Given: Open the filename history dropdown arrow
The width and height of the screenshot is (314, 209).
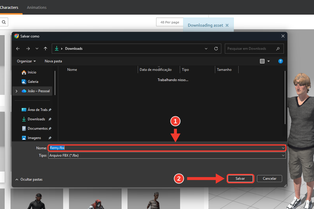Looking at the screenshot, I should tap(283, 148).
